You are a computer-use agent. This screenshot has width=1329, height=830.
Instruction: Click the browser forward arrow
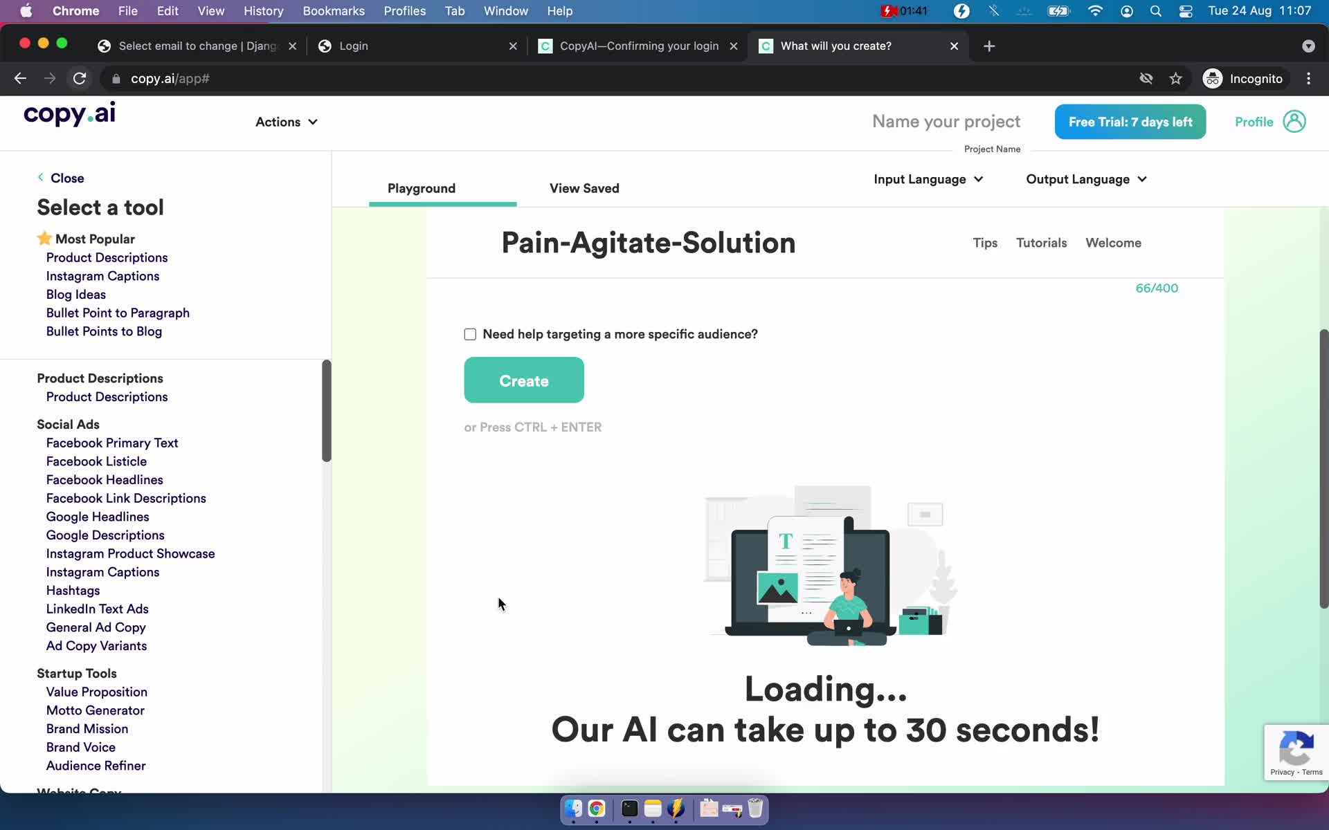(50, 79)
